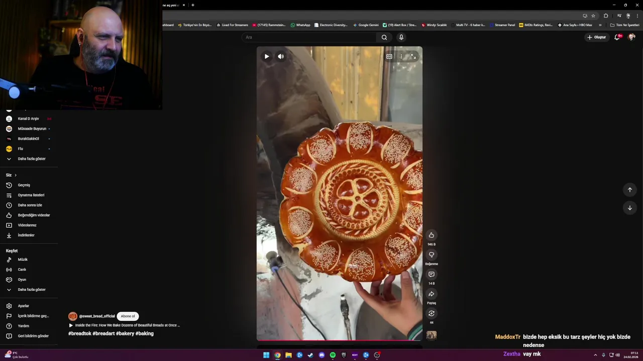Open the BurakSakinOl subscription

click(x=29, y=139)
